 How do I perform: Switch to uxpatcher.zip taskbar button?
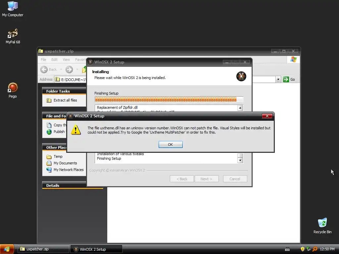coord(43,249)
